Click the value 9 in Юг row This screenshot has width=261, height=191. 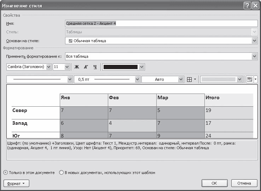point(159,136)
